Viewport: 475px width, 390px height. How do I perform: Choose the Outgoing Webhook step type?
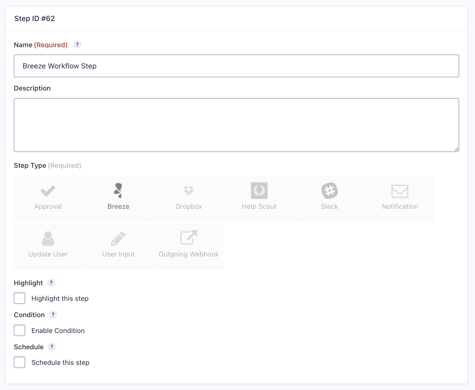click(x=189, y=247)
